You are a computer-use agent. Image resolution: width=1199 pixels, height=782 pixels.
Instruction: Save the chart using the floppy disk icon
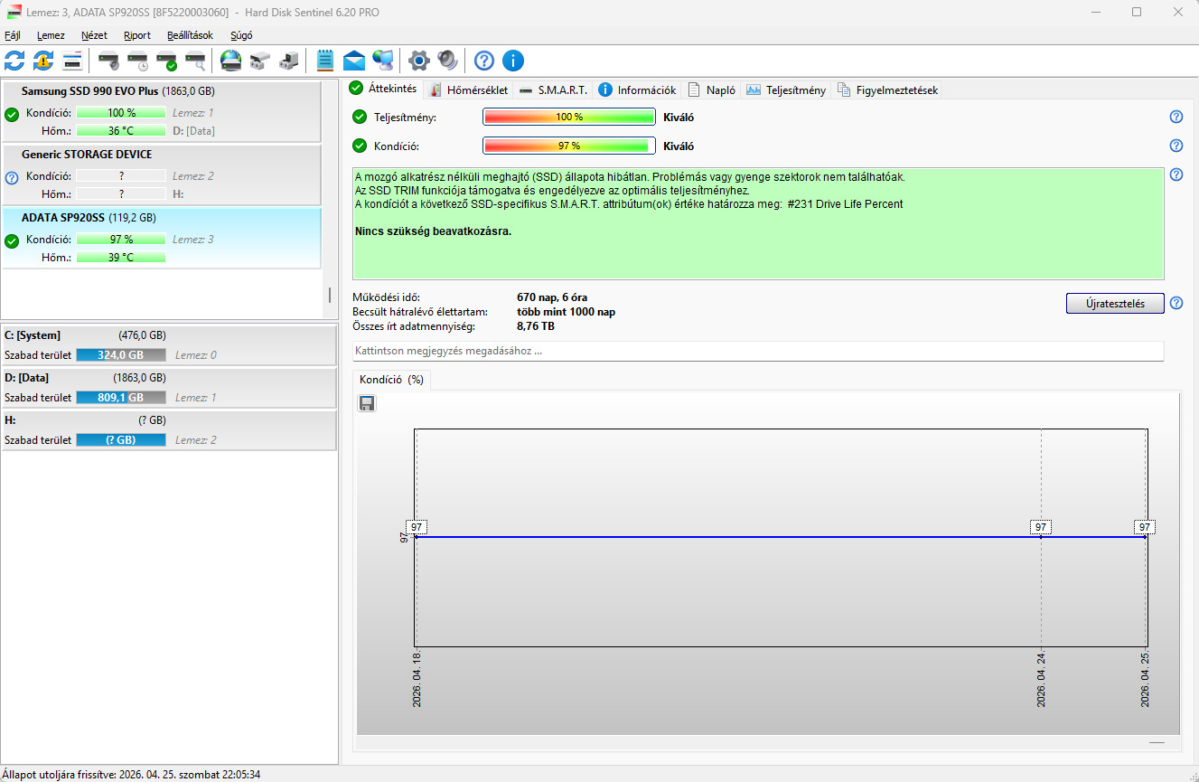[x=367, y=403]
